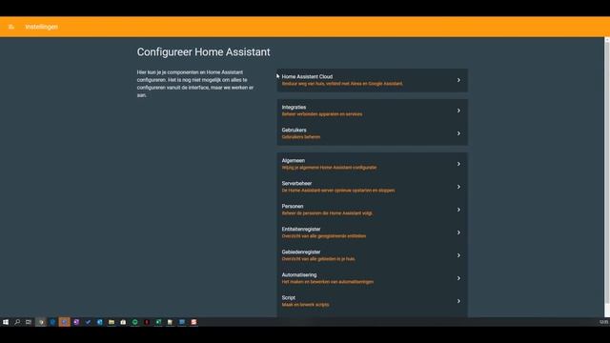Open the blue checkmark To-Do taskbar icon
Viewport: 610px width, 343px height.
pyautogui.click(x=88, y=322)
